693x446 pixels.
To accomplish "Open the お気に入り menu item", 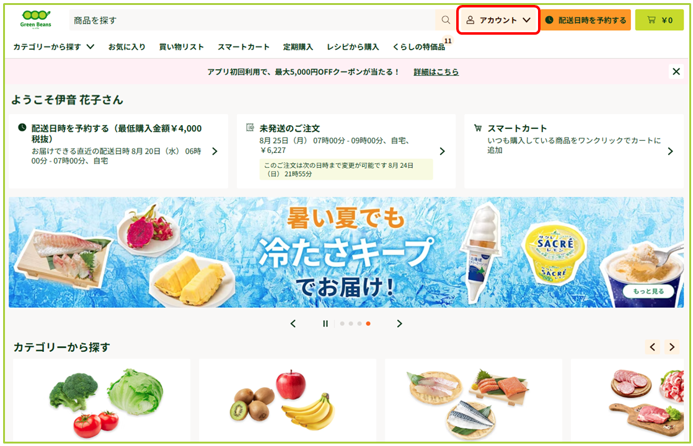I will [127, 47].
